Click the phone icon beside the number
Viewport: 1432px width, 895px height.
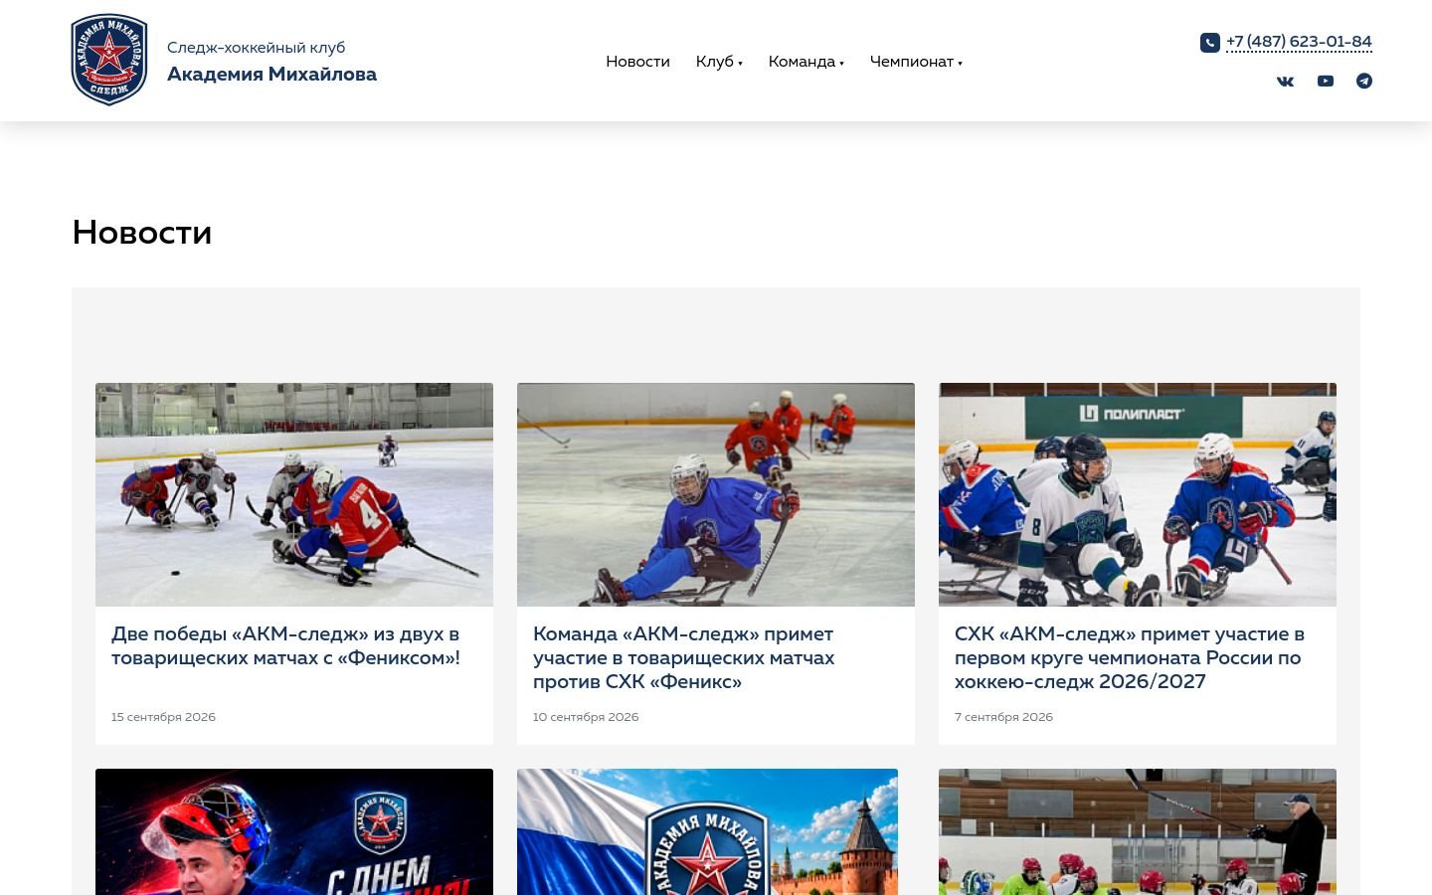coord(1210,43)
